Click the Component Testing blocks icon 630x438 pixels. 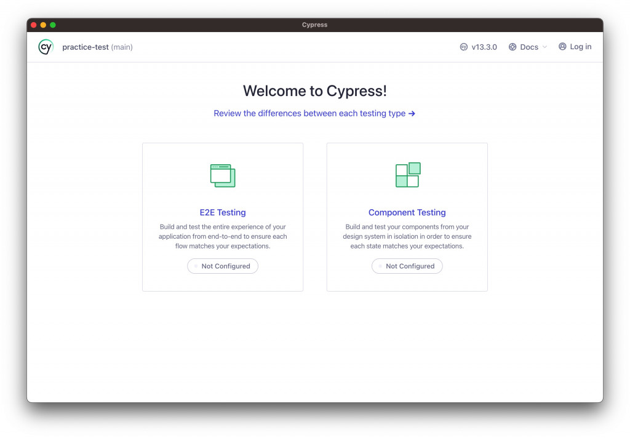[408, 175]
